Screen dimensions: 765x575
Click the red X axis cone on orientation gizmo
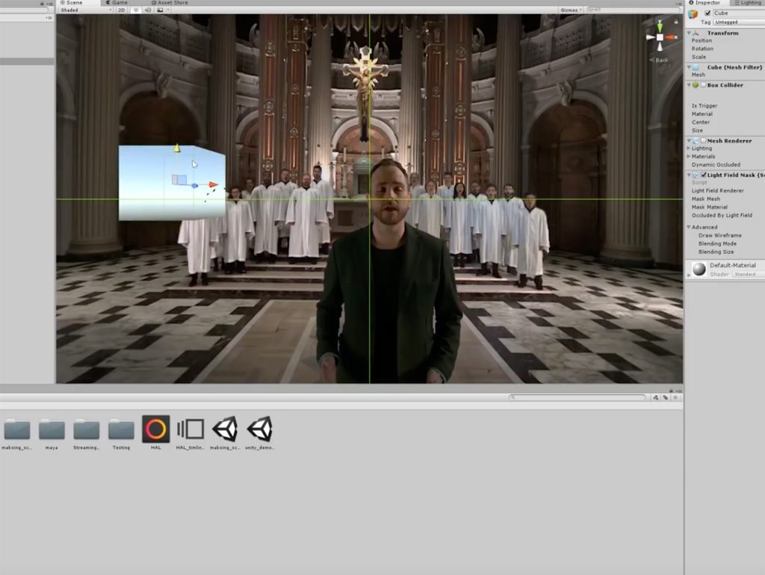[x=672, y=37]
